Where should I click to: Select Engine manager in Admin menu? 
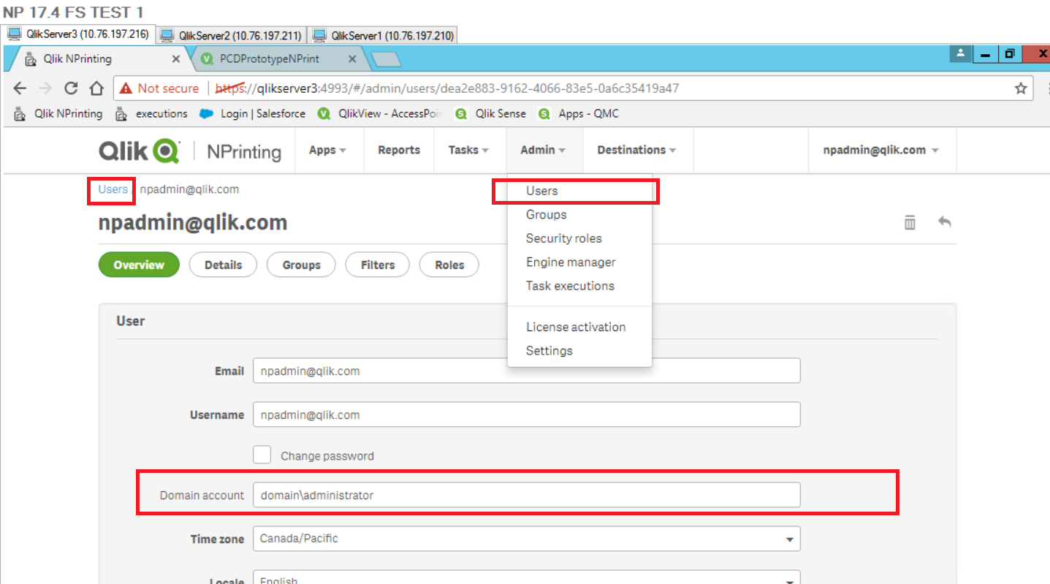(579, 262)
